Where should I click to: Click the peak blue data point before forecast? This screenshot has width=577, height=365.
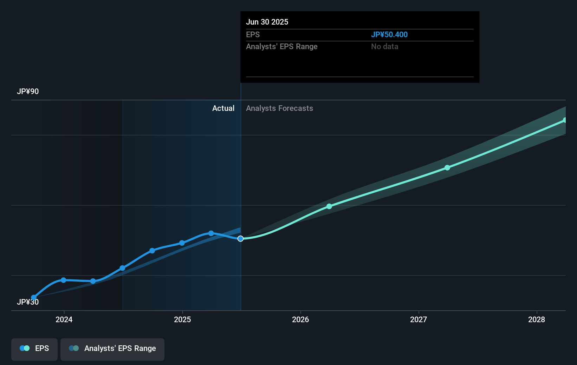tap(210, 233)
